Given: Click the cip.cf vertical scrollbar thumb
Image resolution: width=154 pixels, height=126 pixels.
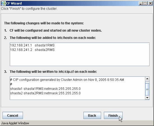Looking at the screenshot, I should 147,89.
